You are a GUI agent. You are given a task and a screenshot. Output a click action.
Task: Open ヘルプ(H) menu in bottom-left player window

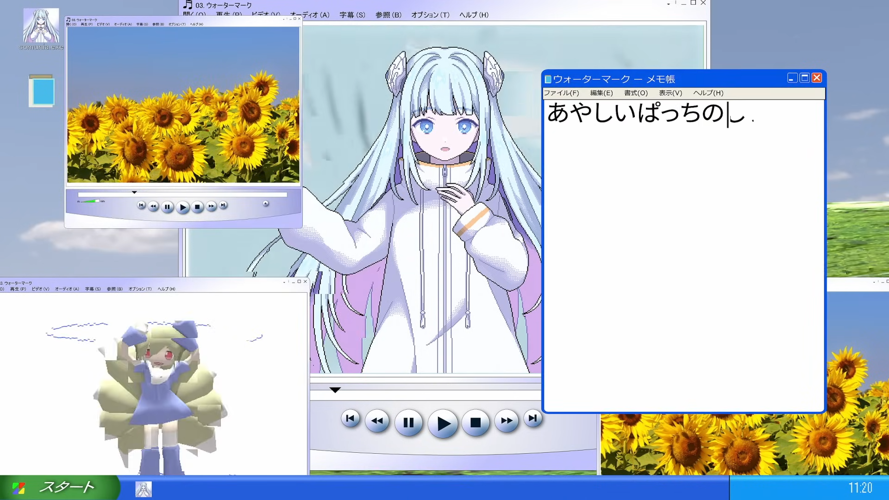click(x=166, y=289)
